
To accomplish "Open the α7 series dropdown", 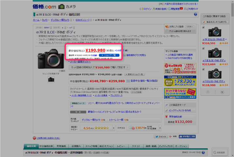I will [x=74, y=27].
